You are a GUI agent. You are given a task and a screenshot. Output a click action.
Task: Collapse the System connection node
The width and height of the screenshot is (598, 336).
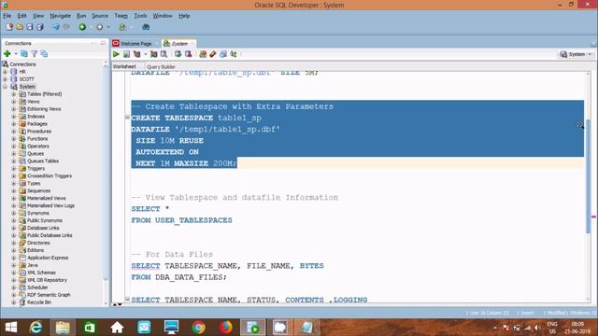(x=6, y=87)
